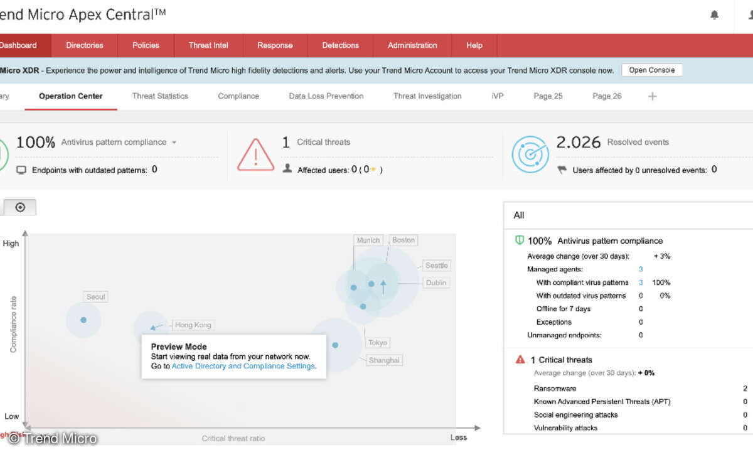The height and width of the screenshot is (452, 753).
Task: Add a new tab with plus icon
Action: 653,96
